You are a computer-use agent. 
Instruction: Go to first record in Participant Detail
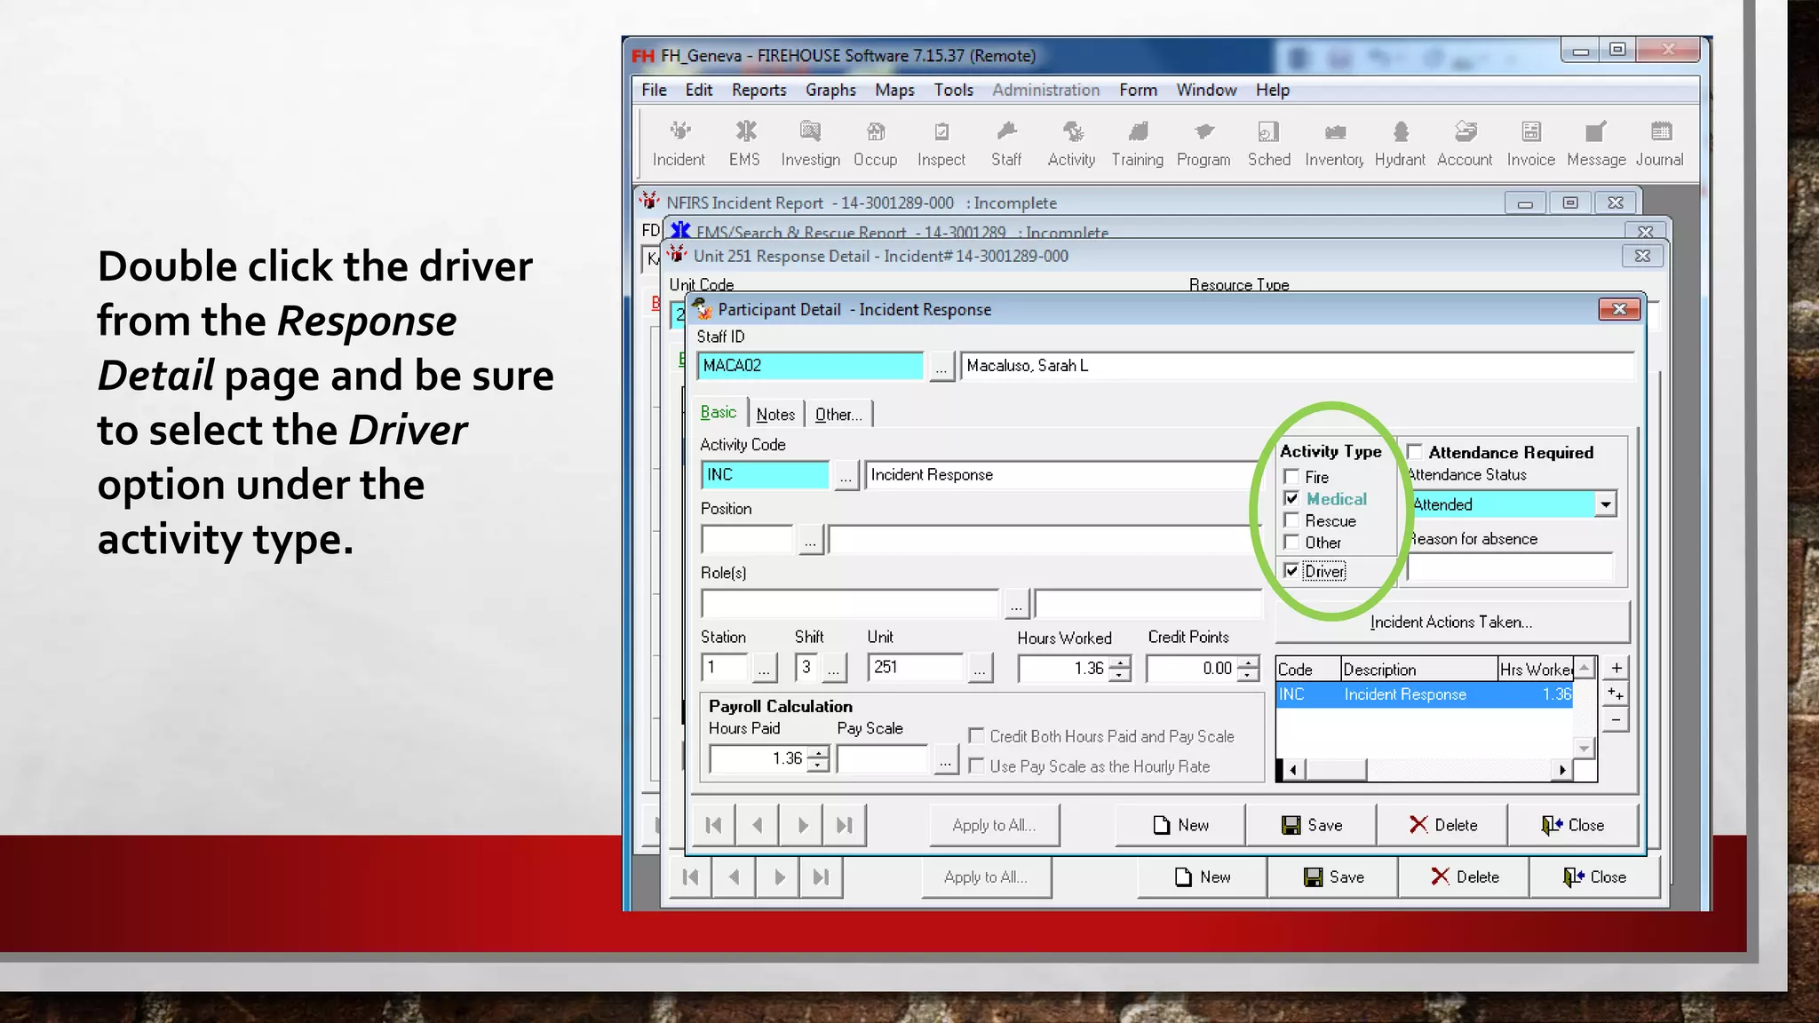click(713, 825)
